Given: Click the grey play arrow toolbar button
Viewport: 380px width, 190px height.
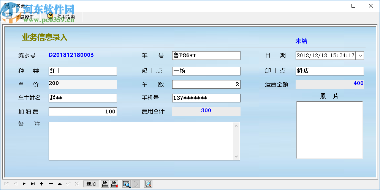Looking at the screenshot, I should coord(136,184).
